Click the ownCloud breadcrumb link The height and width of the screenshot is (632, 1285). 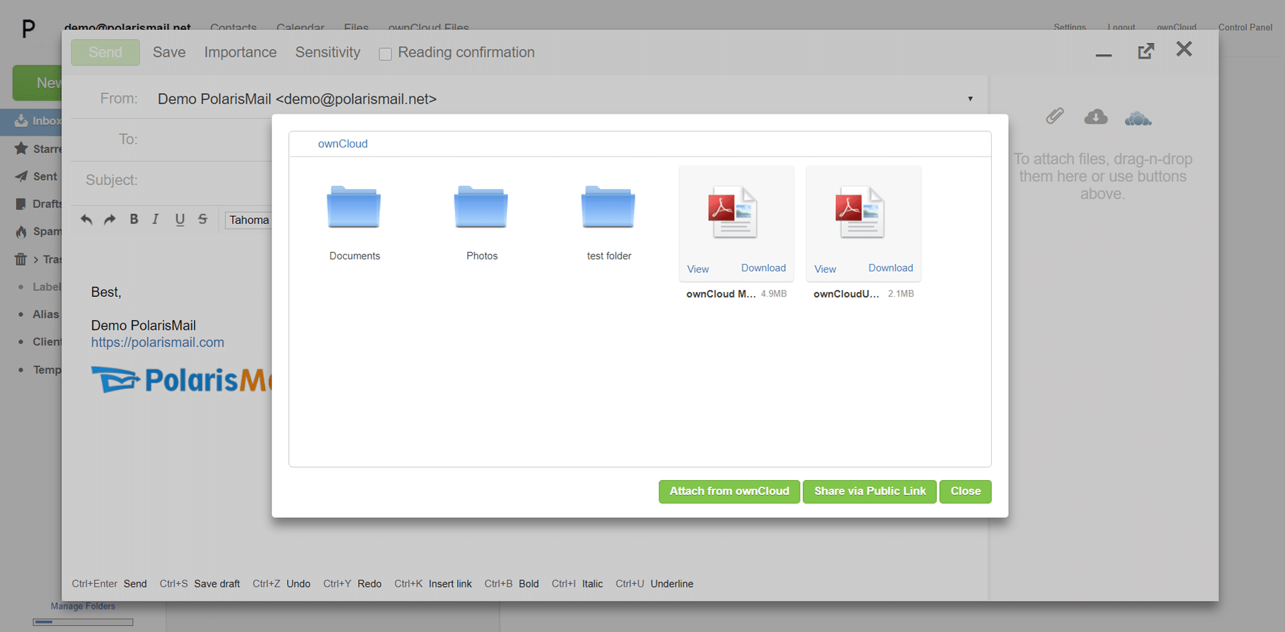343,144
